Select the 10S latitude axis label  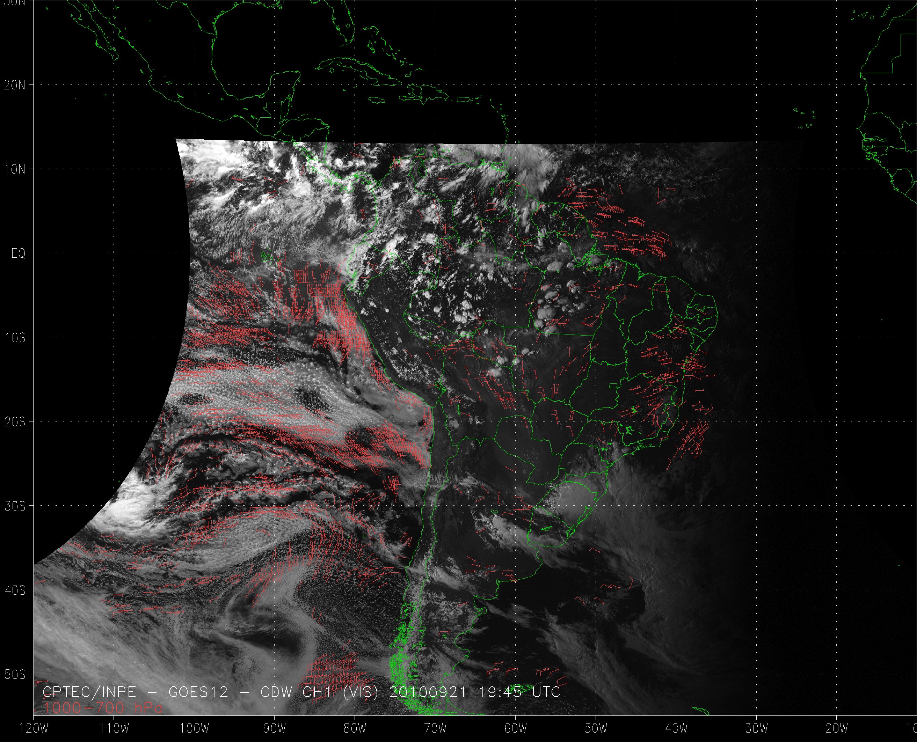pyautogui.click(x=15, y=338)
